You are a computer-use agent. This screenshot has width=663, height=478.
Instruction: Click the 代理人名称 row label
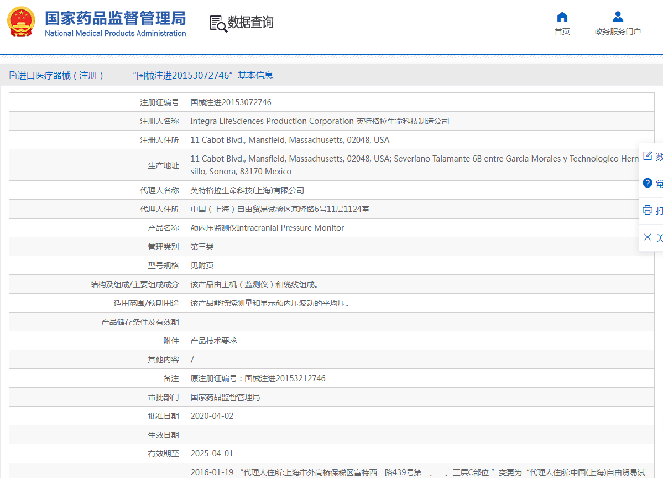tap(159, 190)
